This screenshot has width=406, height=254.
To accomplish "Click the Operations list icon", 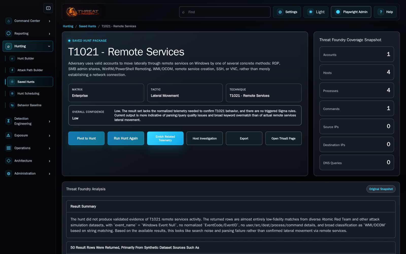I will tap(9, 148).
